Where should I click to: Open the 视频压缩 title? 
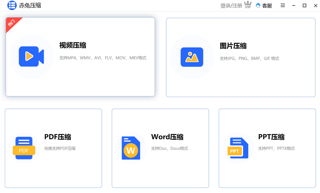point(73,45)
